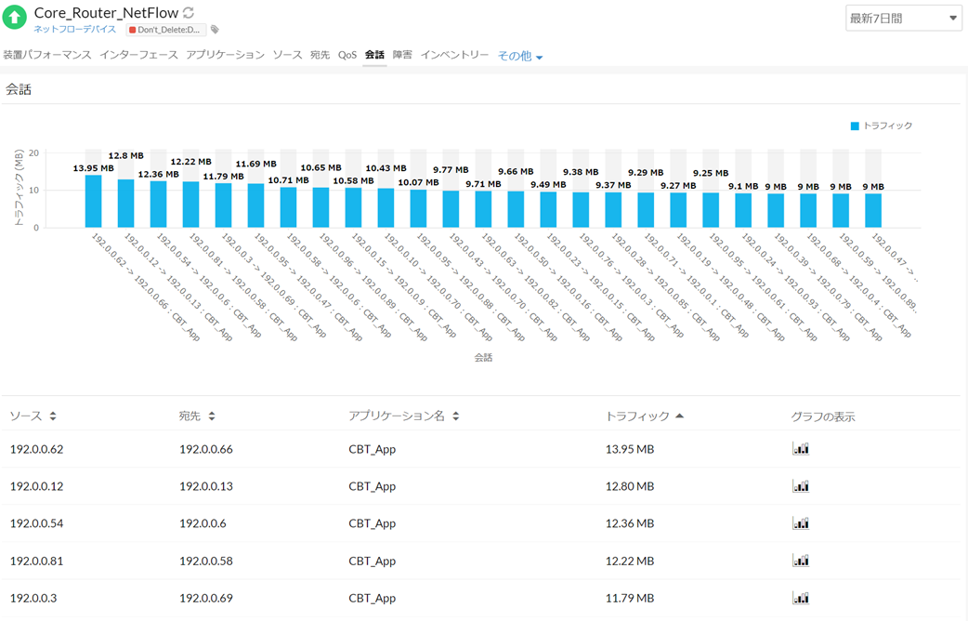Click the 13.95 MB bar in chart
Image resolution: width=968 pixels, height=621 pixels.
point(94,201)
